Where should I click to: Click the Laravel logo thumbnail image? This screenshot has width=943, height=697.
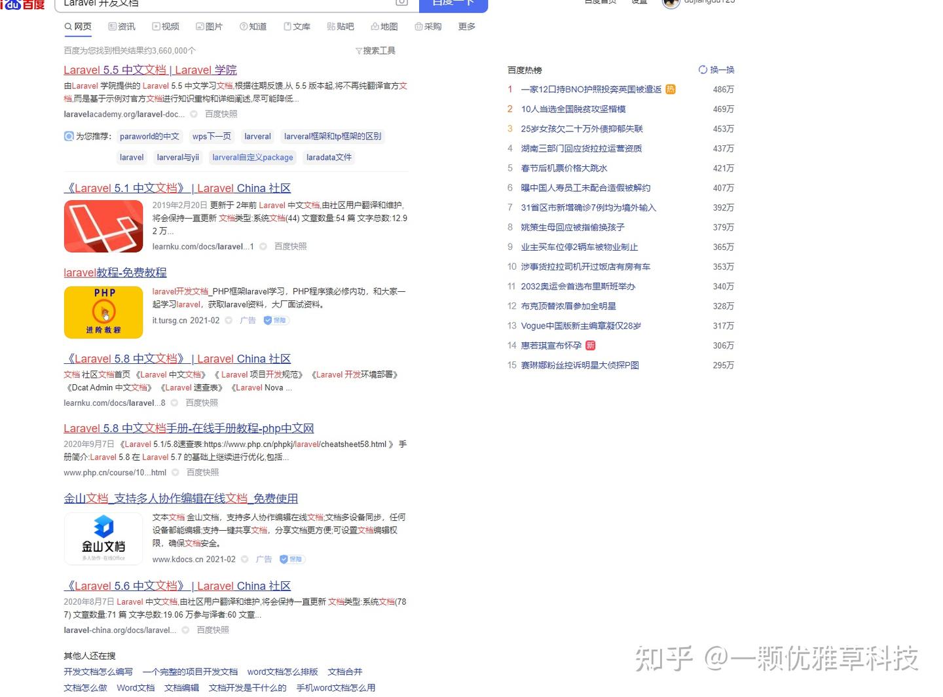(103, 226)
